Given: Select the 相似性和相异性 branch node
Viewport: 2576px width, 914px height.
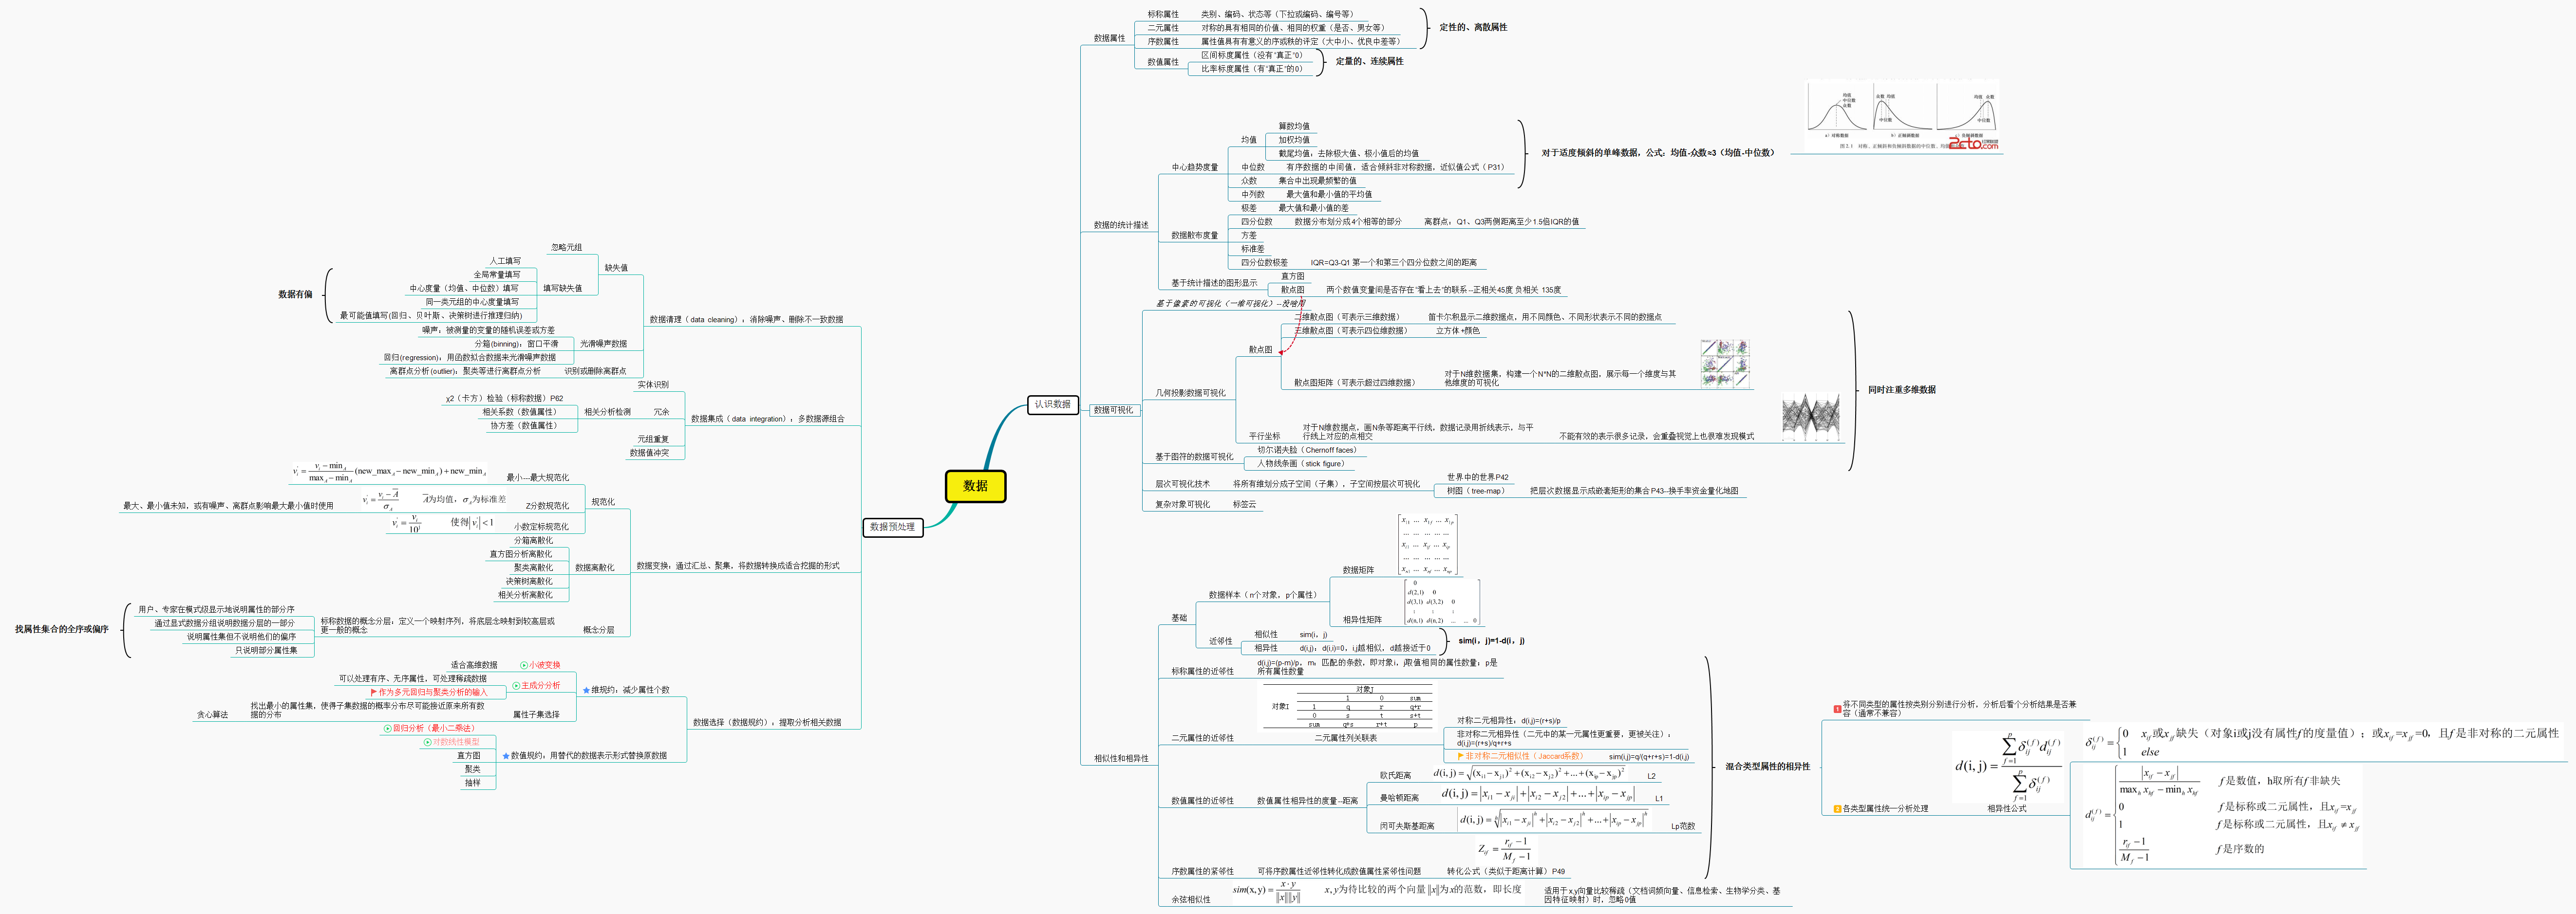Looking at the screenshot, I should (x=1121, y=759).
